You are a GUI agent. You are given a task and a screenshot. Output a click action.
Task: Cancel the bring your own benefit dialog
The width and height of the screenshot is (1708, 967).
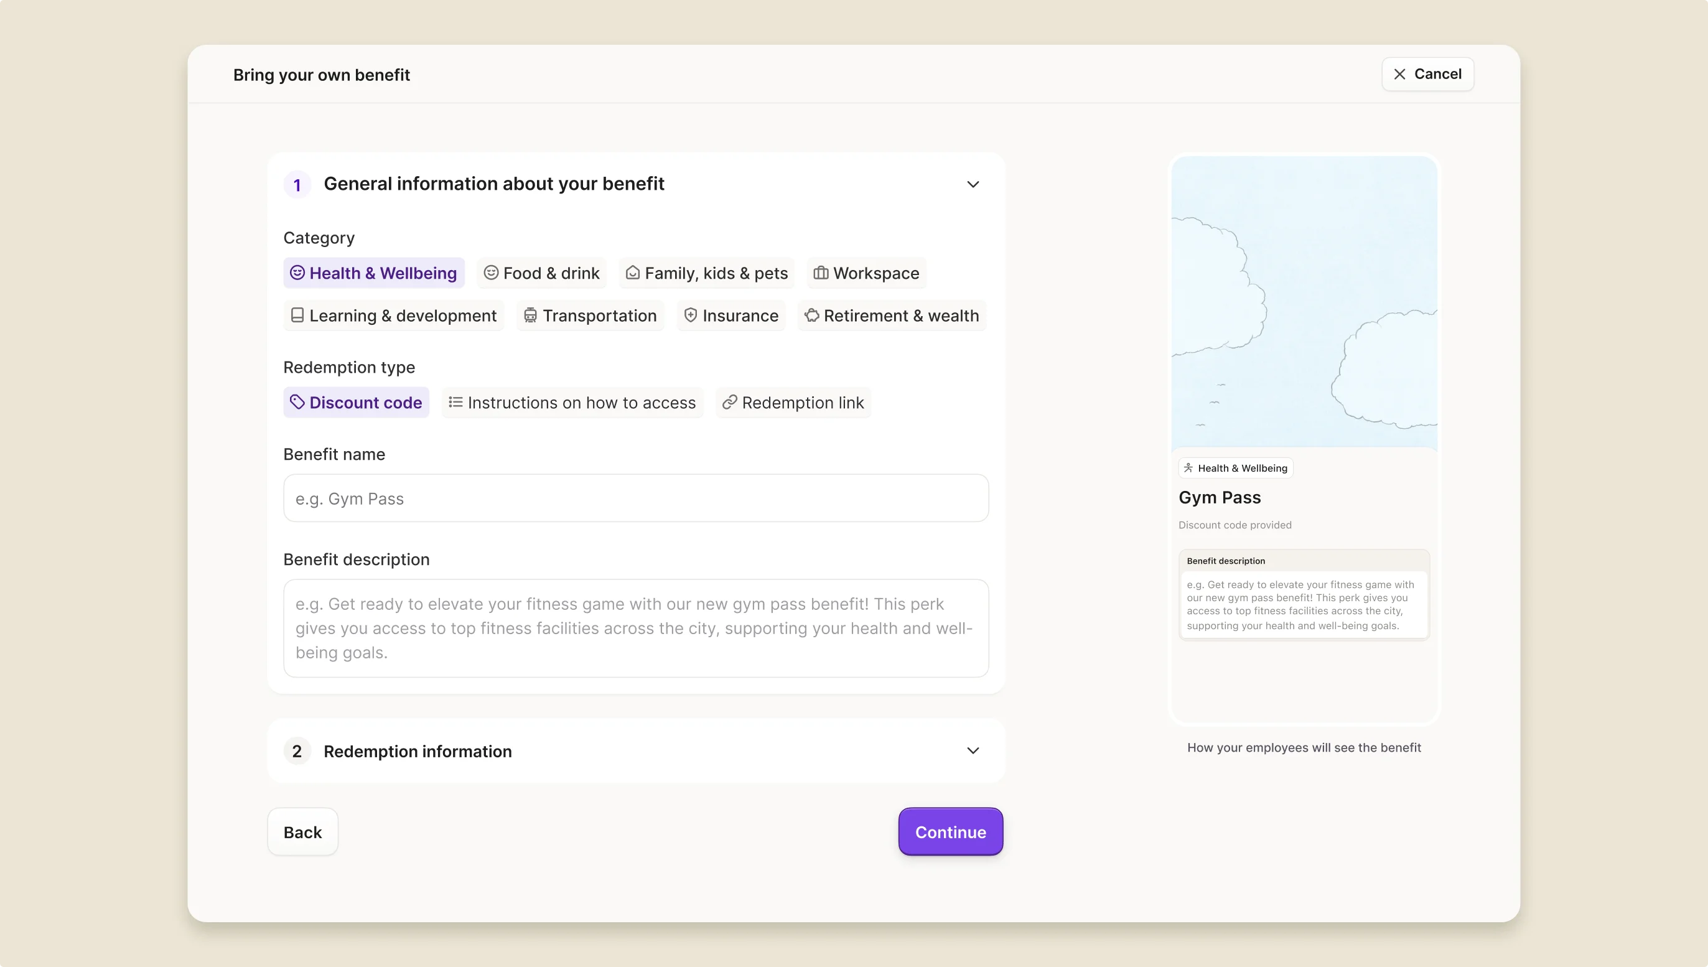1427,75
